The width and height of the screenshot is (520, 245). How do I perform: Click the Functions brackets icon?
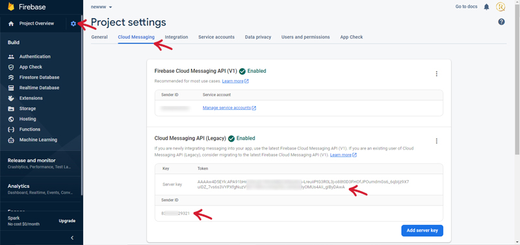coord(11,129)
